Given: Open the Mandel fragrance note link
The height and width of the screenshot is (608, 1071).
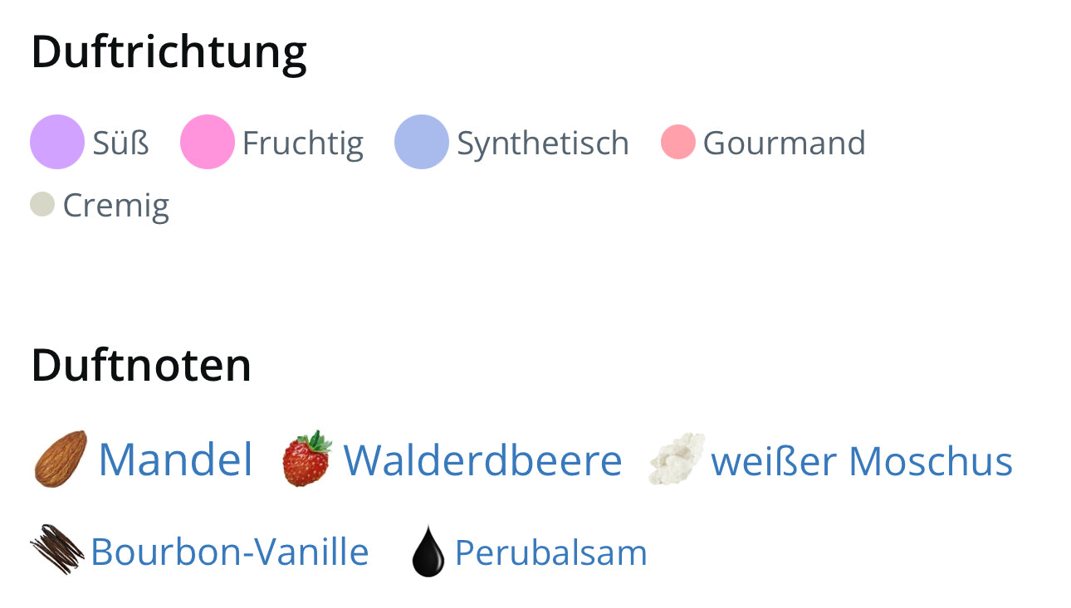Looking at the screenshot, I should tap(175, 460).
